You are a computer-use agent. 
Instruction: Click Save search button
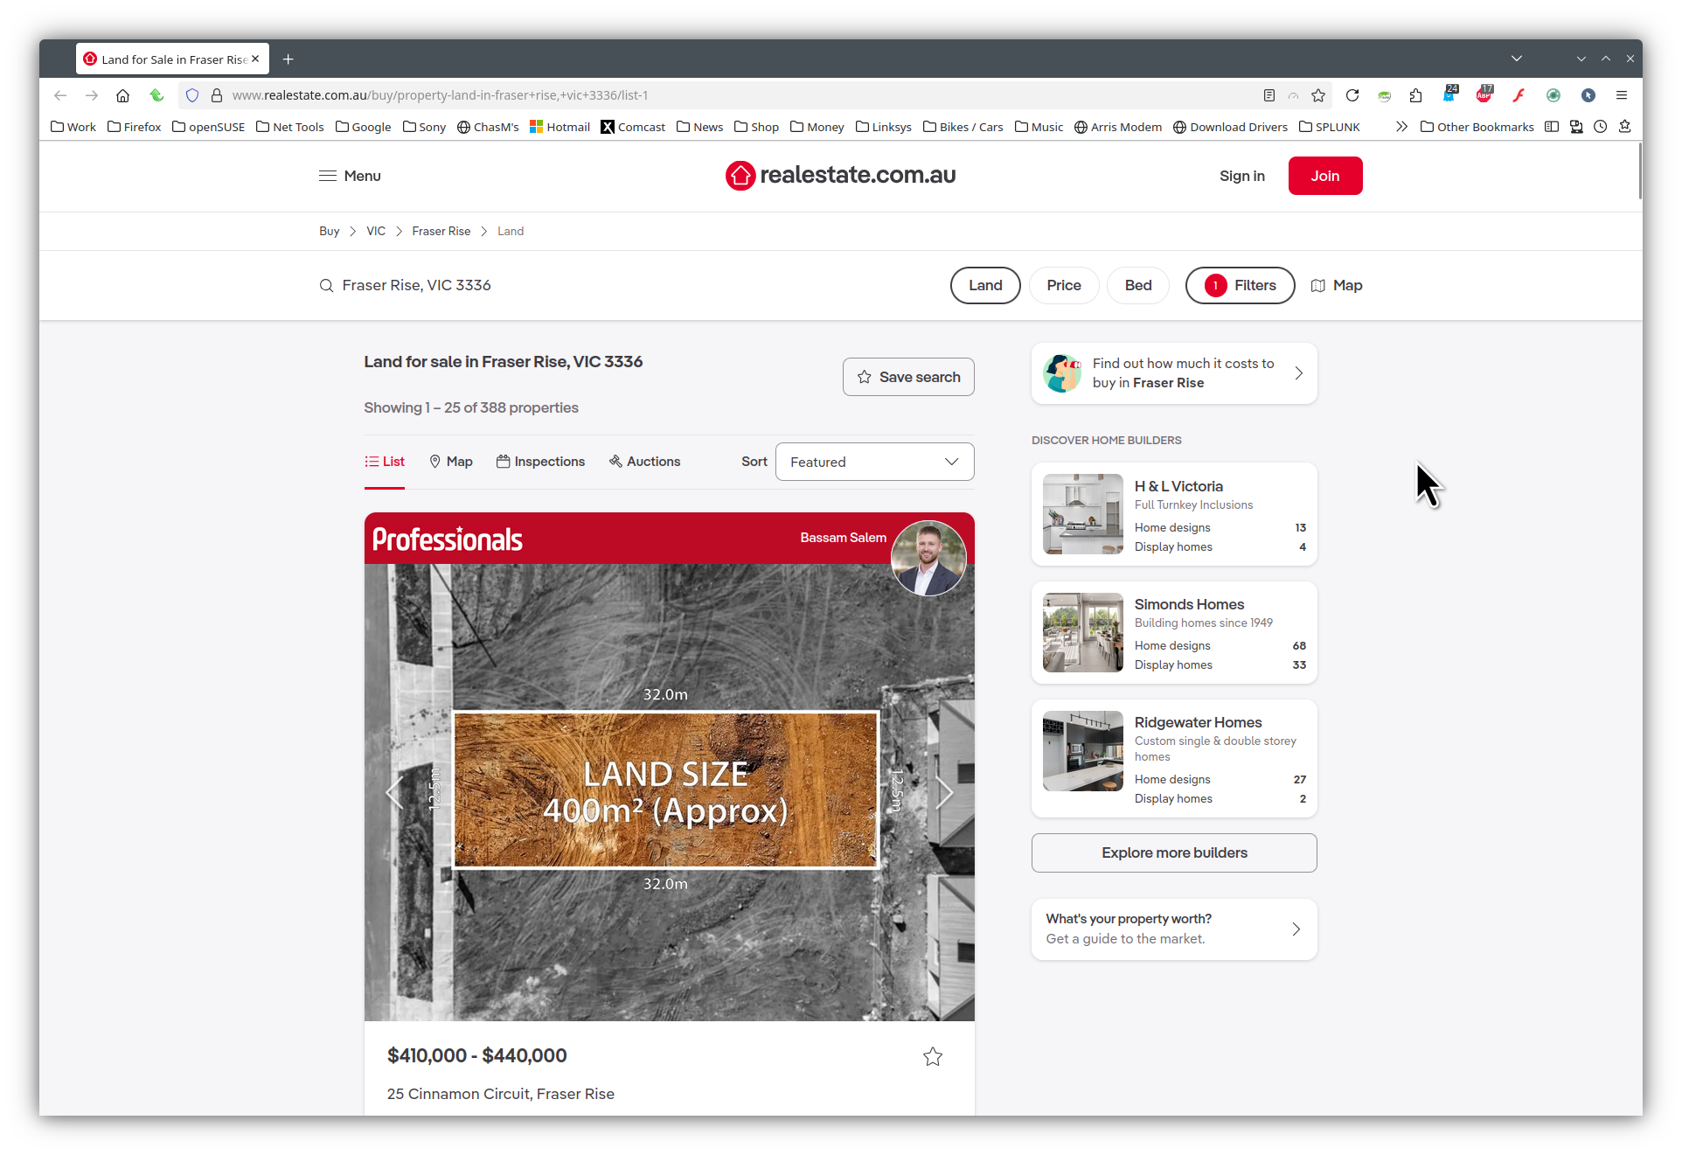pos(908,377)
